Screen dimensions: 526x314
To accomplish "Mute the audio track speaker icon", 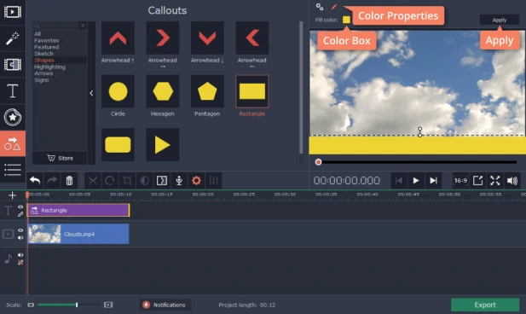I will point(20,255).
